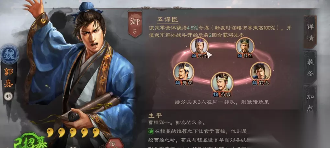Click the last golden star rating mark
330x148 pixels.
96,133
